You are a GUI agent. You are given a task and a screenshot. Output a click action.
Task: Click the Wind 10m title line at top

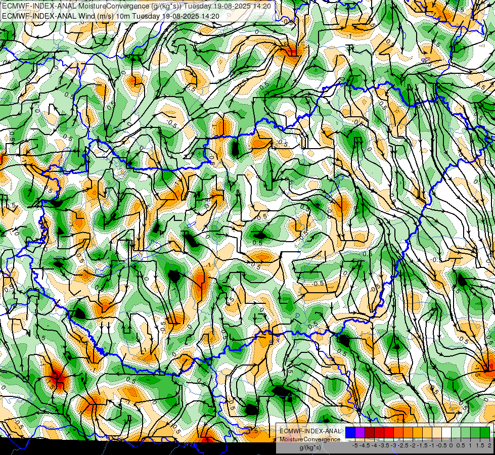pyautogui.click(x=111, y=16)
